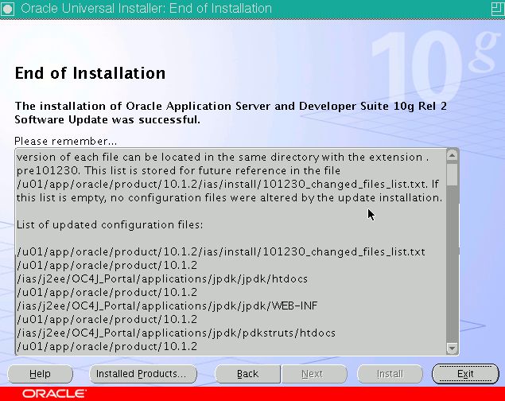
Task: Select the jpdk/jpdk/htdocs path line
Action: click(x=162, y=278)
